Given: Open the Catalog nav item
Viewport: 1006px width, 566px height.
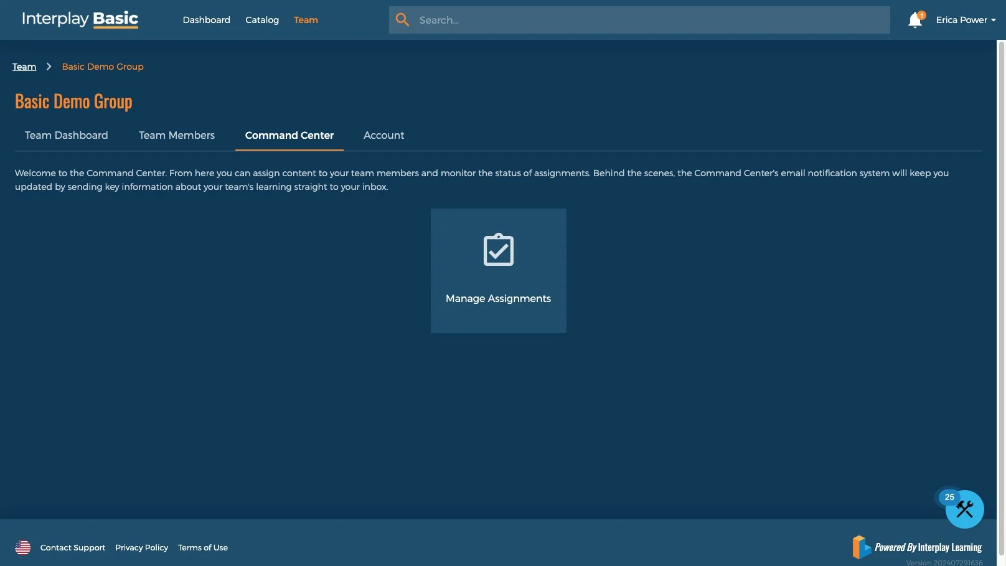Looking at the screenshot, I should click(262, 20).
